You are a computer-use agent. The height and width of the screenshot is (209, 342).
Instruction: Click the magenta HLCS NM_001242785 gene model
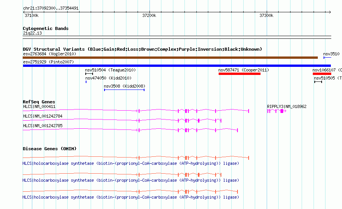(x=130, y=130)
